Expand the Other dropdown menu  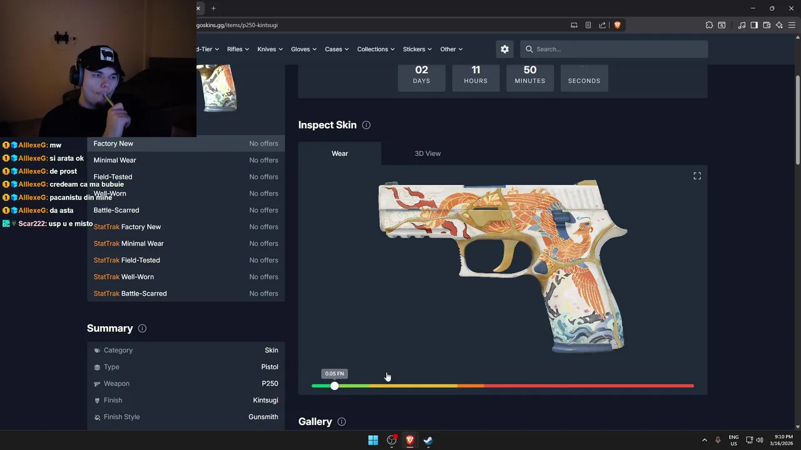click(x=451, y=49)
